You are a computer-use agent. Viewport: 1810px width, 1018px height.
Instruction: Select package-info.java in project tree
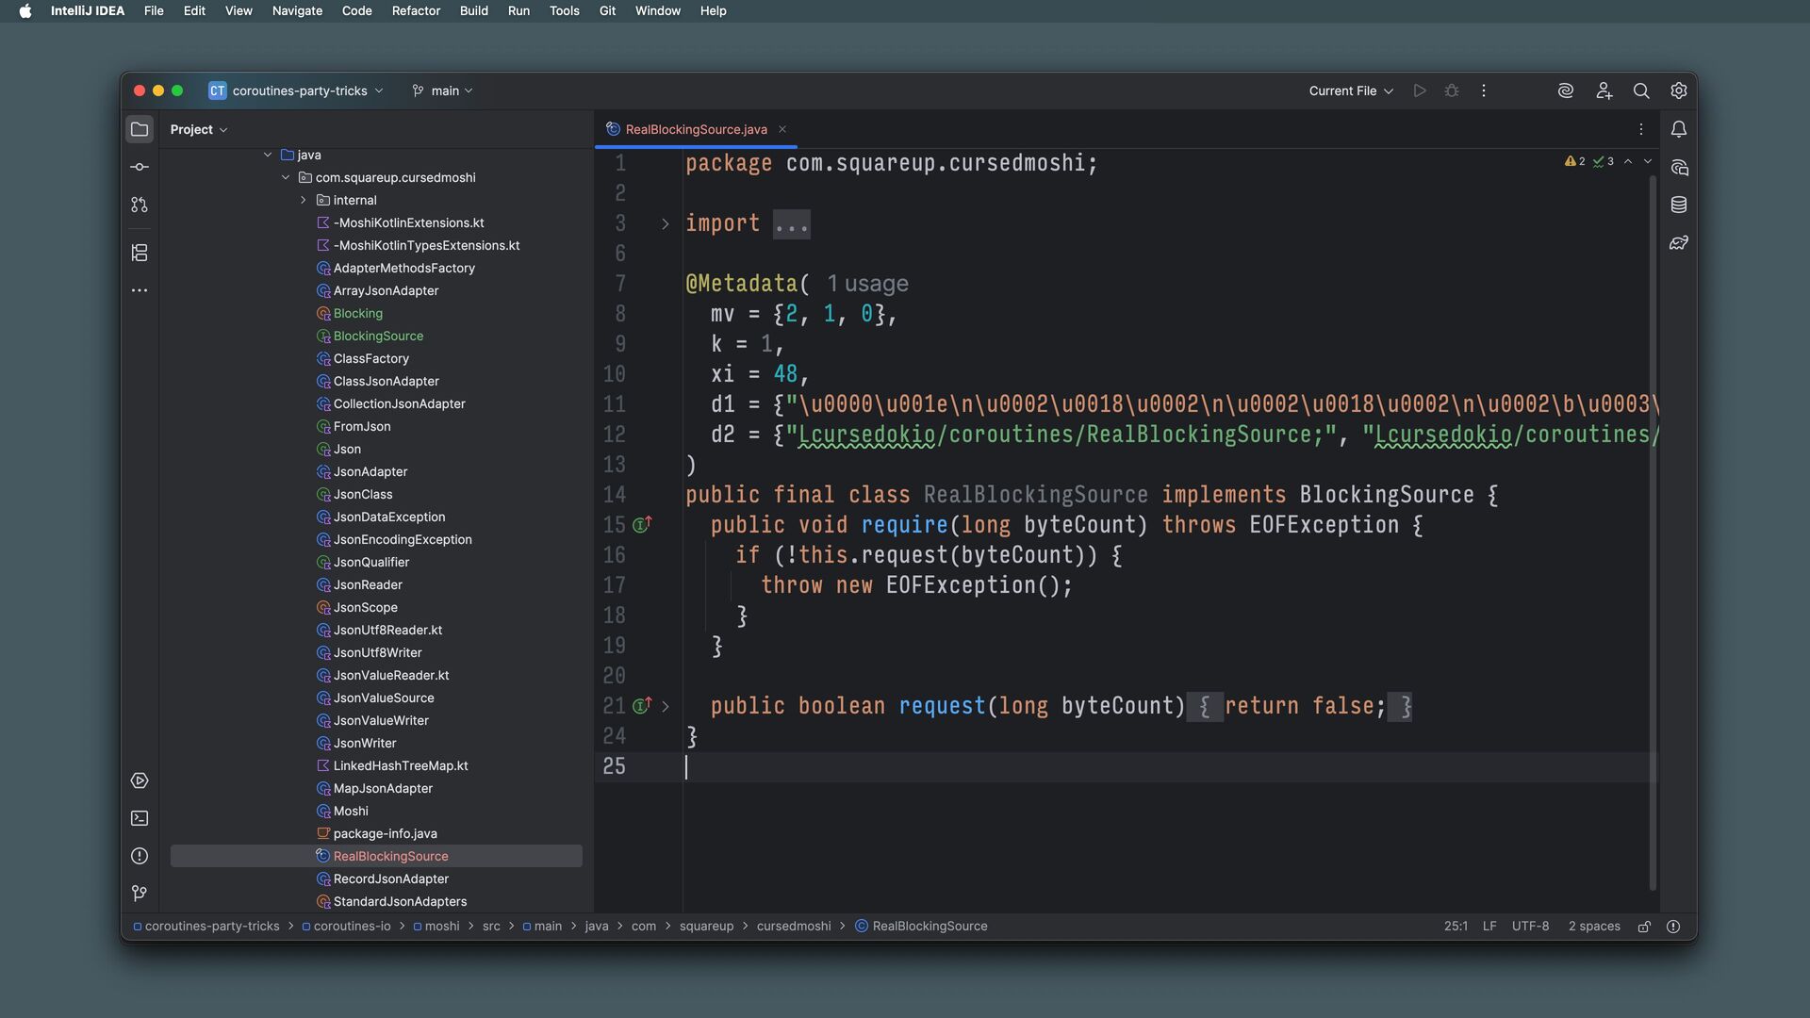tap(385, 833)
